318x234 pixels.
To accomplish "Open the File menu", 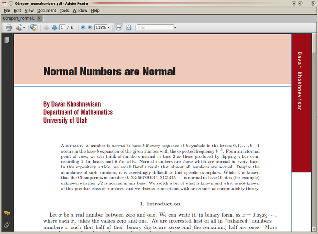I will click(x=7, y=11).
